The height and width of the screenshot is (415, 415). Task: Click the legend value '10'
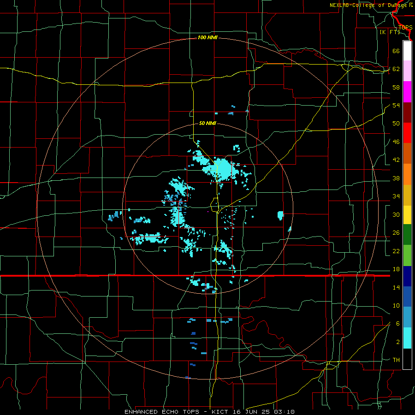coord(396,306)
